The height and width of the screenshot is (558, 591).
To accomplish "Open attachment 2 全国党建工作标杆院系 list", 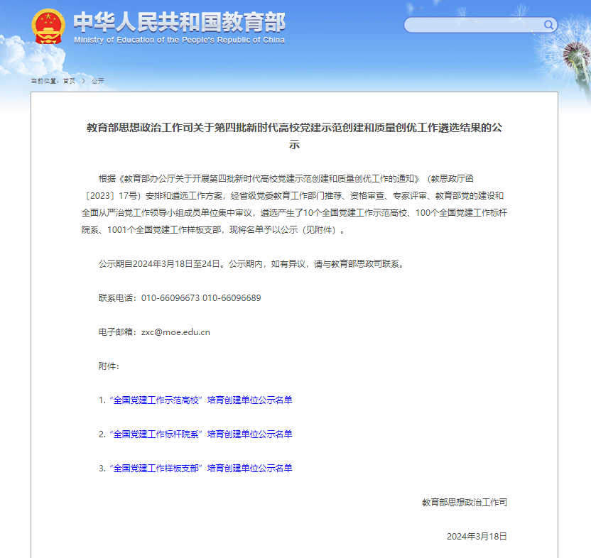I will [201, 434].
